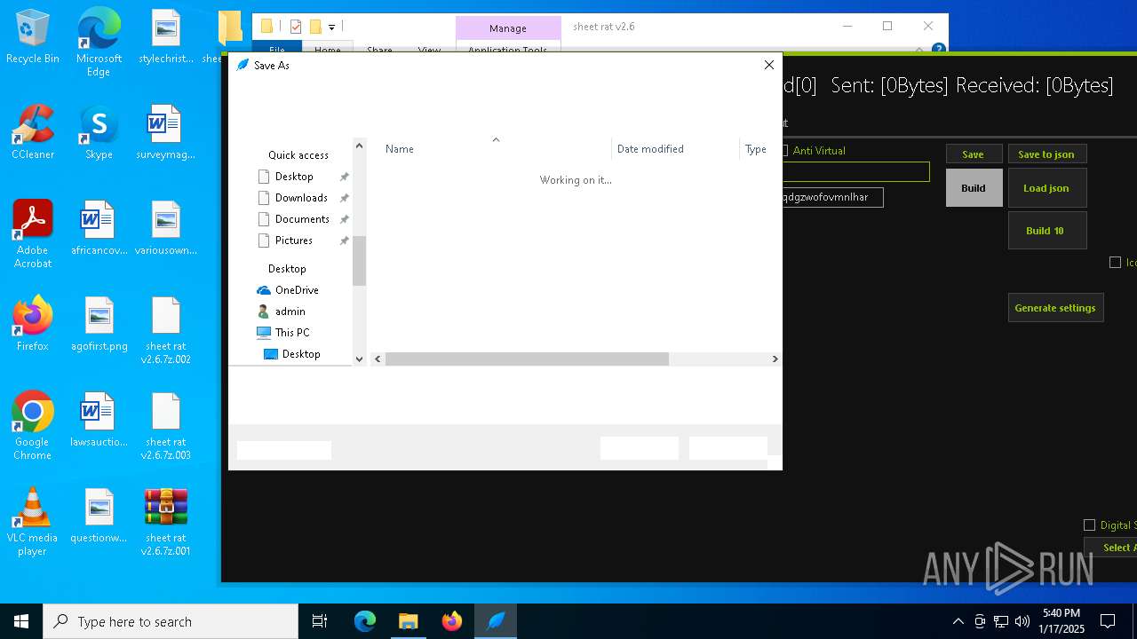Open the Manage tab in File Explorer
This screenshot has width=1137, height=639.
[508, 28]
